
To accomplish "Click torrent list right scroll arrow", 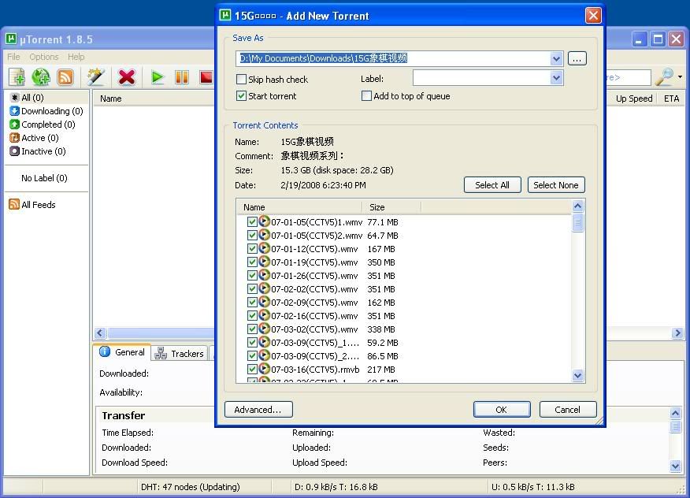I will point(677,333).
